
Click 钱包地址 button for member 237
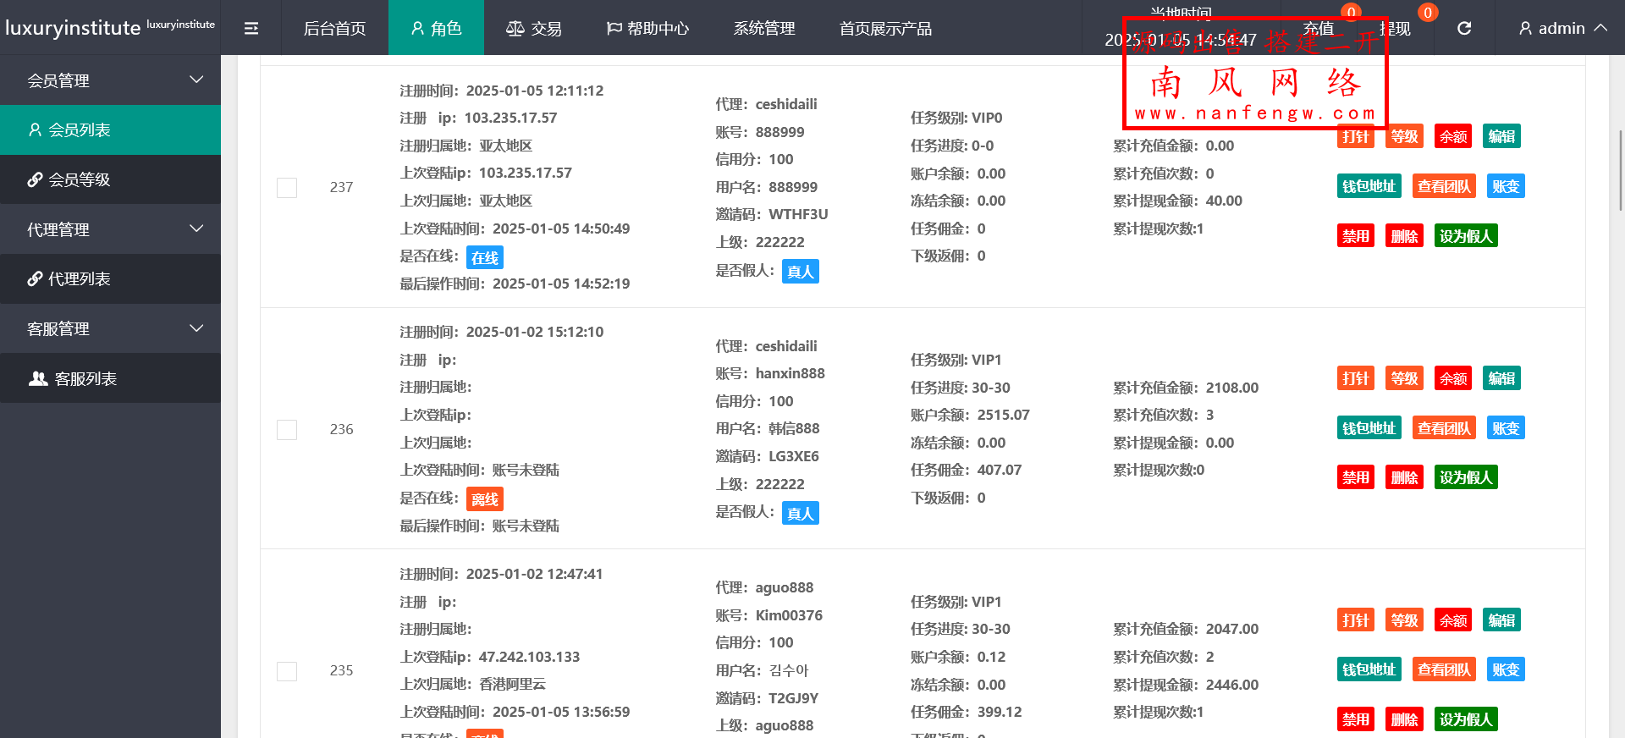pyautogui.click(x=1369, y=186)
